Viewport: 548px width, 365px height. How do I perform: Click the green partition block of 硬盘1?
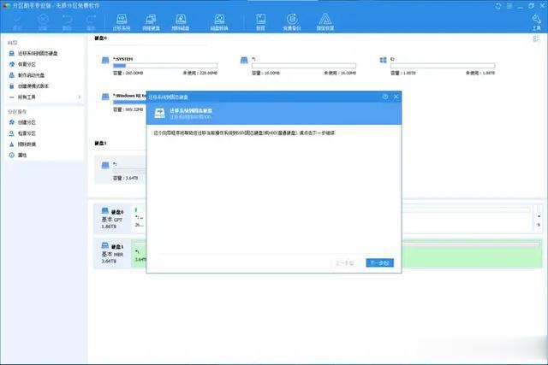coord(472,254)
